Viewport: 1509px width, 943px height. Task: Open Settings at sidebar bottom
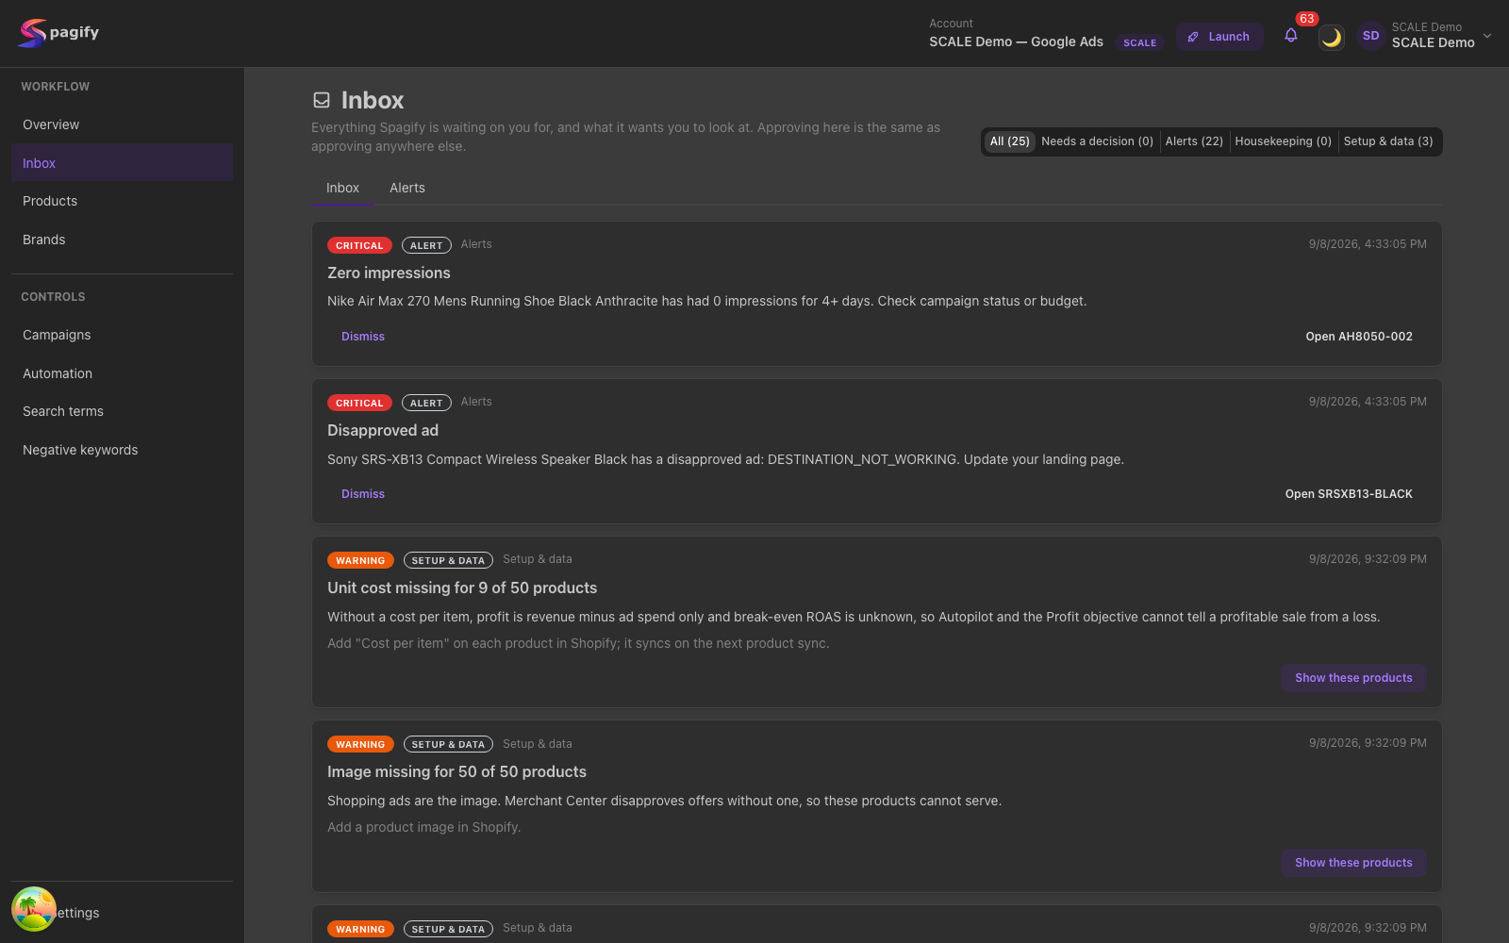pos(122,913)
